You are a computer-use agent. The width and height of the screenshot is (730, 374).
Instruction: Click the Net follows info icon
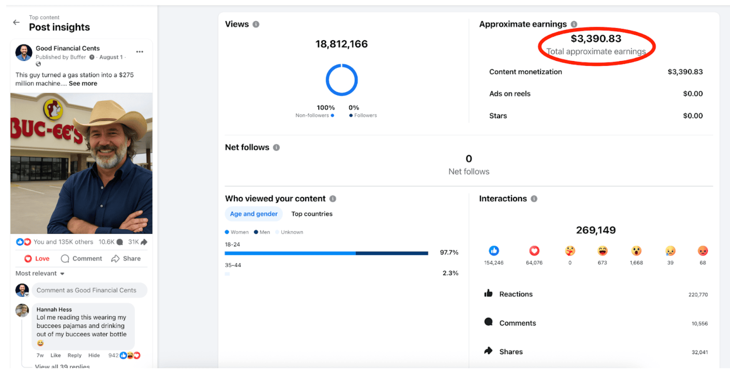tap(276, 148)
